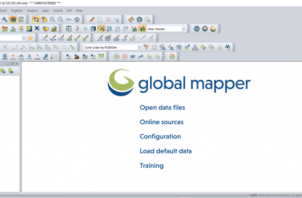Click the Training link
The height and width of the screenshot is (198, 302).
151,166
